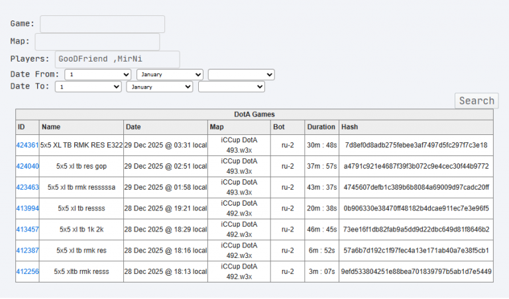This screenshot has width=509, height=299.
Task: Select game name 5x5 xl tb res gop
Action: 82,166
